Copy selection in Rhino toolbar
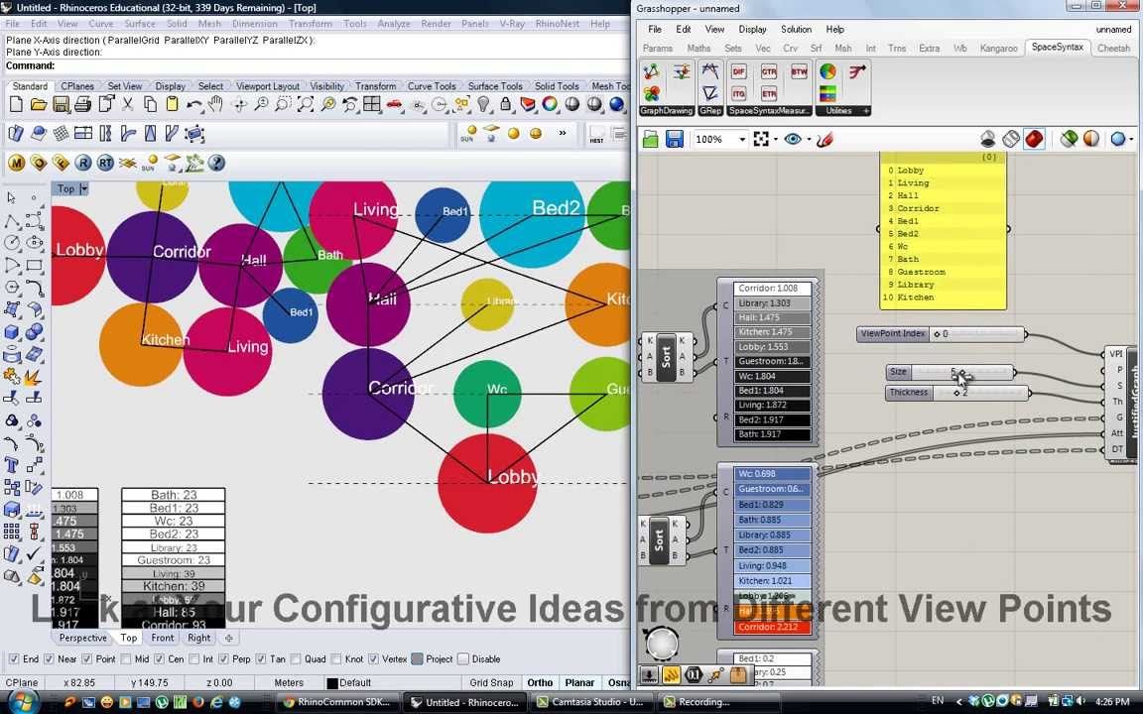This screenshot has width=1143, height=714. pos(150,104)
